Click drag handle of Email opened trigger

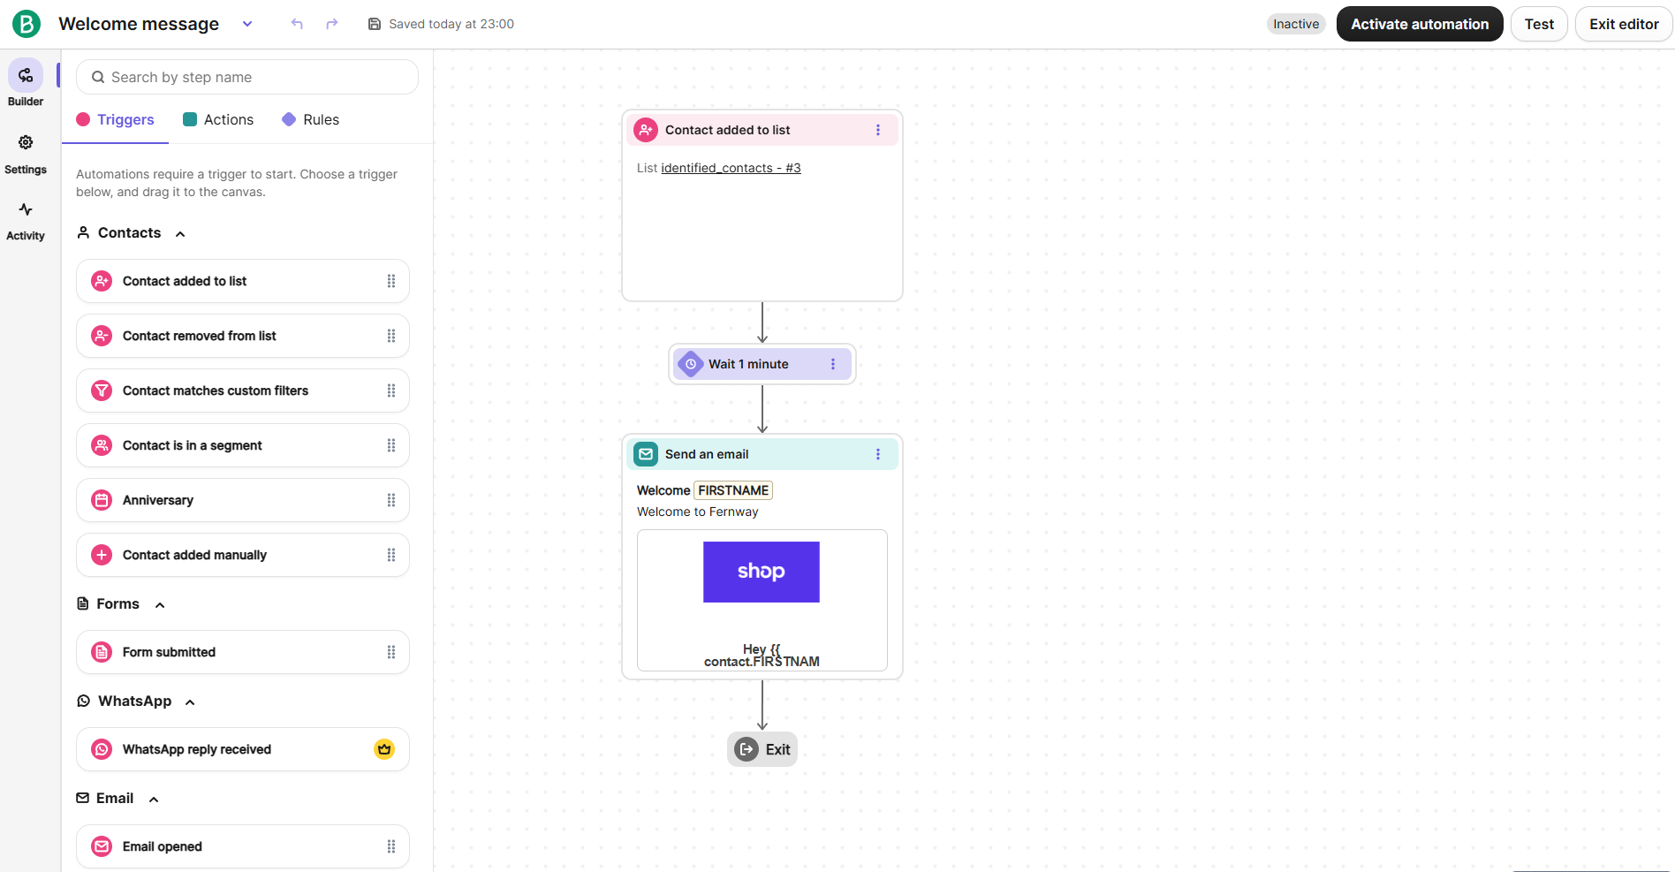(391, 846)
